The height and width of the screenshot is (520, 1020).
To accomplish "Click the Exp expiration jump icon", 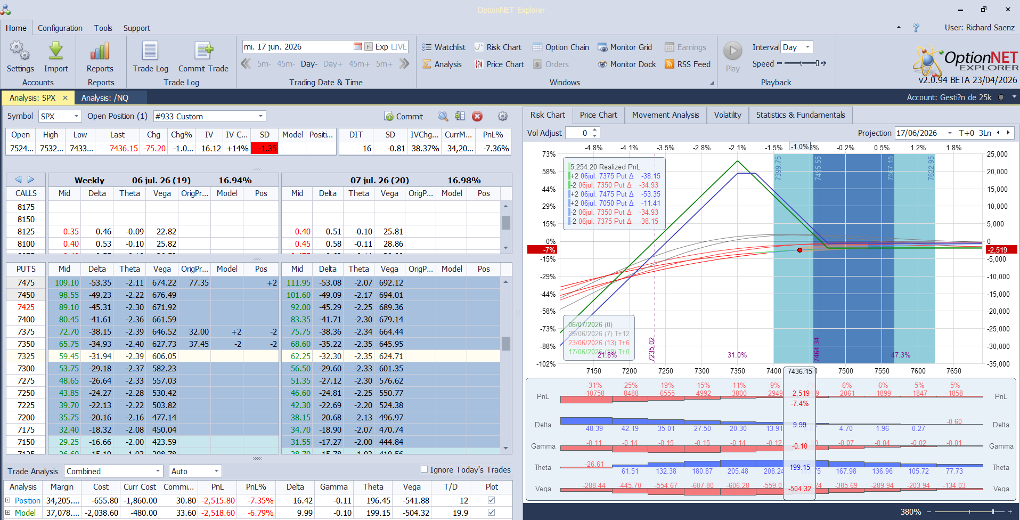I will [x=369, y=47].
